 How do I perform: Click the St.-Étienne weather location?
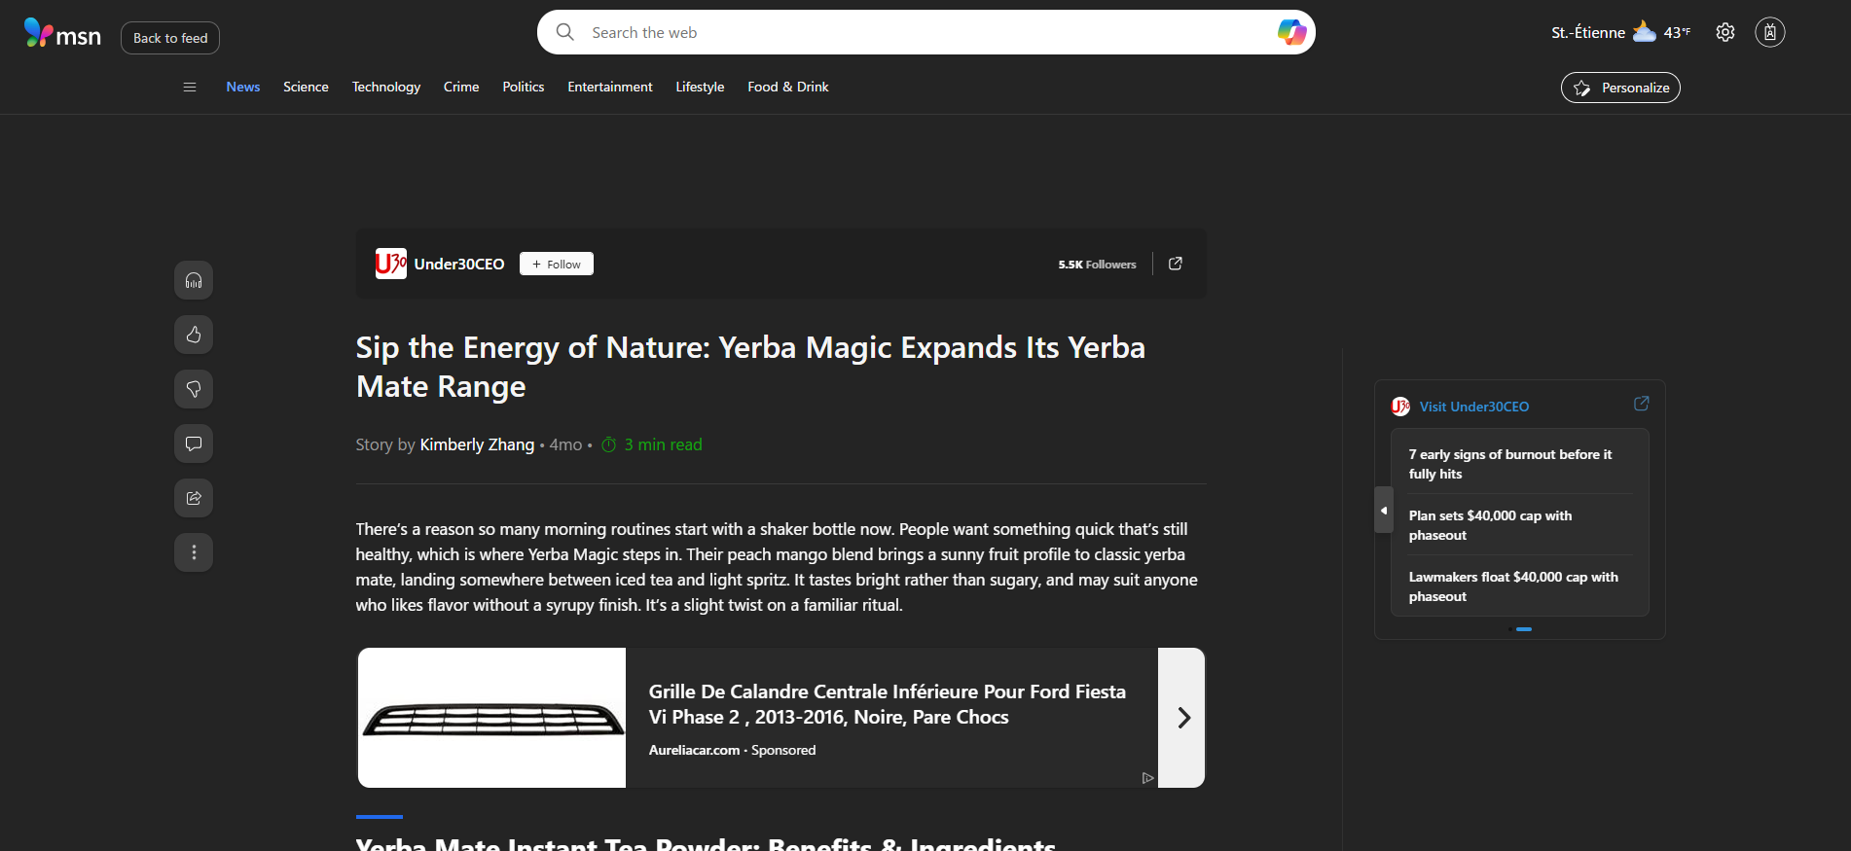[x=1587, y=32]
